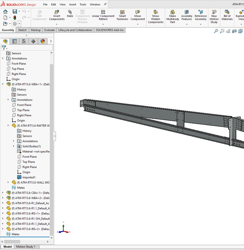This screenshot has height=250, width=244.
Task: Collapse the ATM-RT13.6-WBA<1> tree node
Action: (x=3, y=84)
